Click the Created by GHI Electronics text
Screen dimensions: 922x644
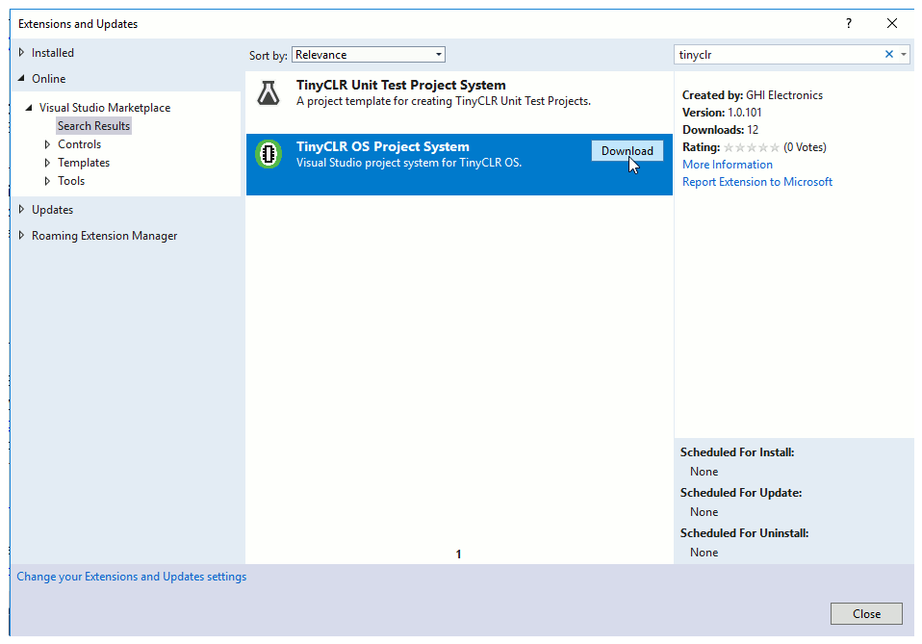click(x=752, y=95)
